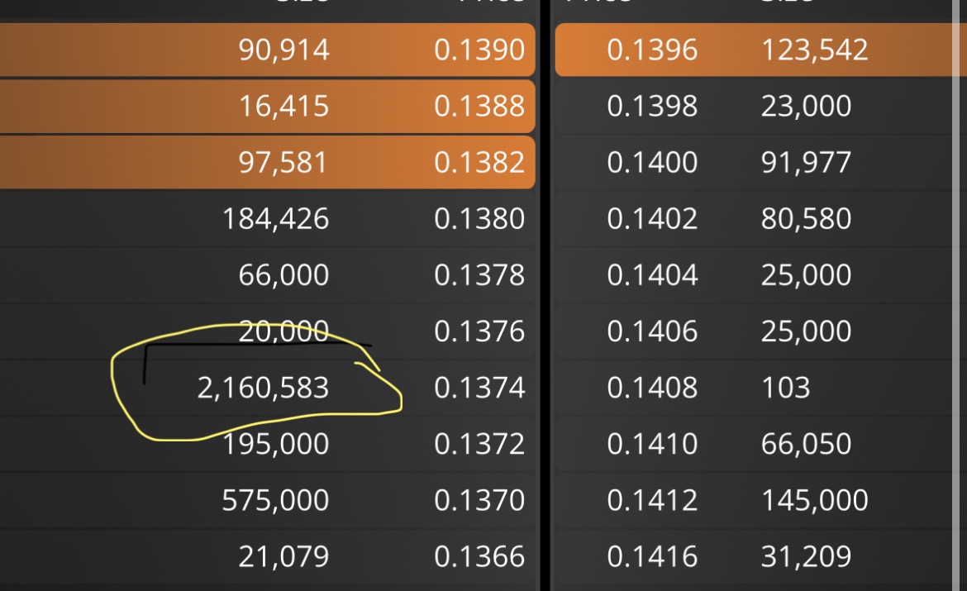Select the circled 2,160,583 bid size
Viewport: 967px width, 591px height.
263,388
